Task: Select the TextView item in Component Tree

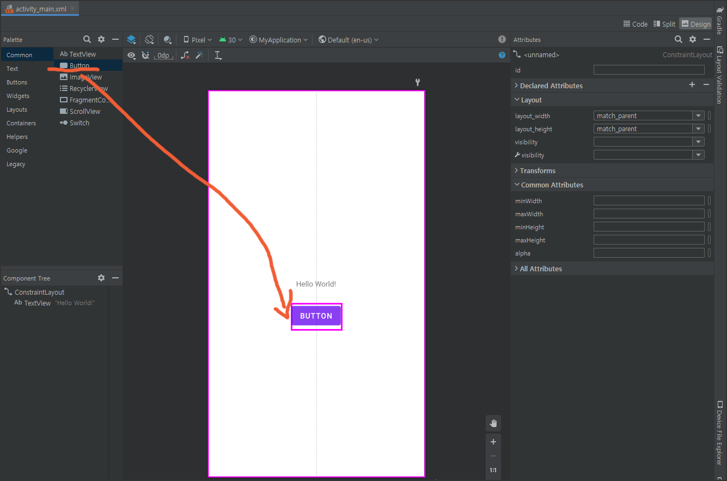Action: pyautogui.click(x=54, y=303)
